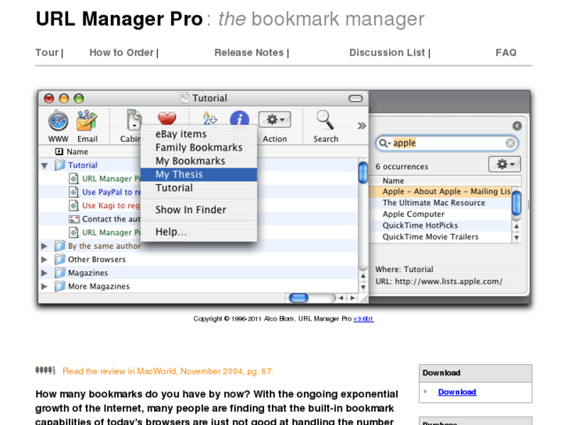The height and width of the screenshot is (425, 568).
Task: Click the Contact the author mail icon
Action: pyautogui.click(x=74, y=219)
